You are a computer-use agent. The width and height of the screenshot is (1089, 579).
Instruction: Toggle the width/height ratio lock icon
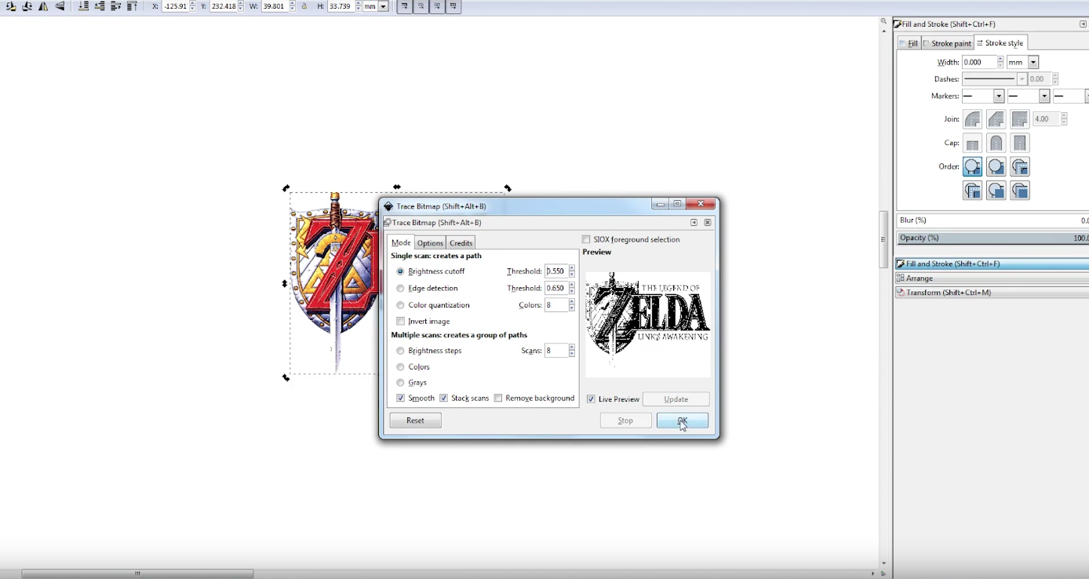304,6
